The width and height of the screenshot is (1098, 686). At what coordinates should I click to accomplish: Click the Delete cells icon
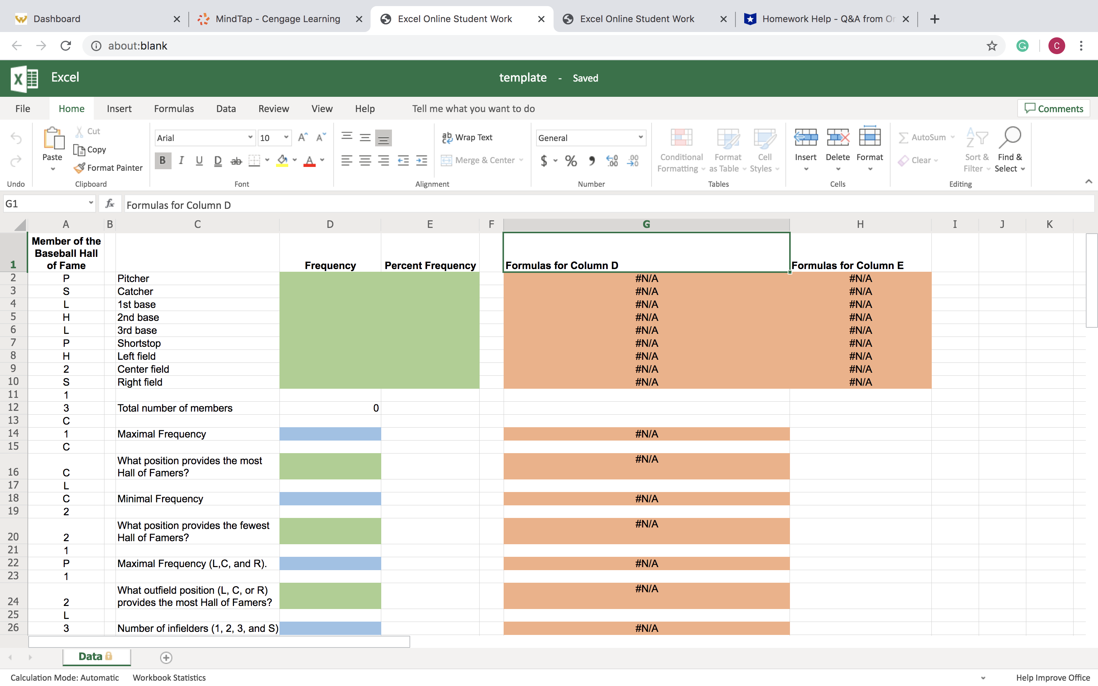(838, 138)
